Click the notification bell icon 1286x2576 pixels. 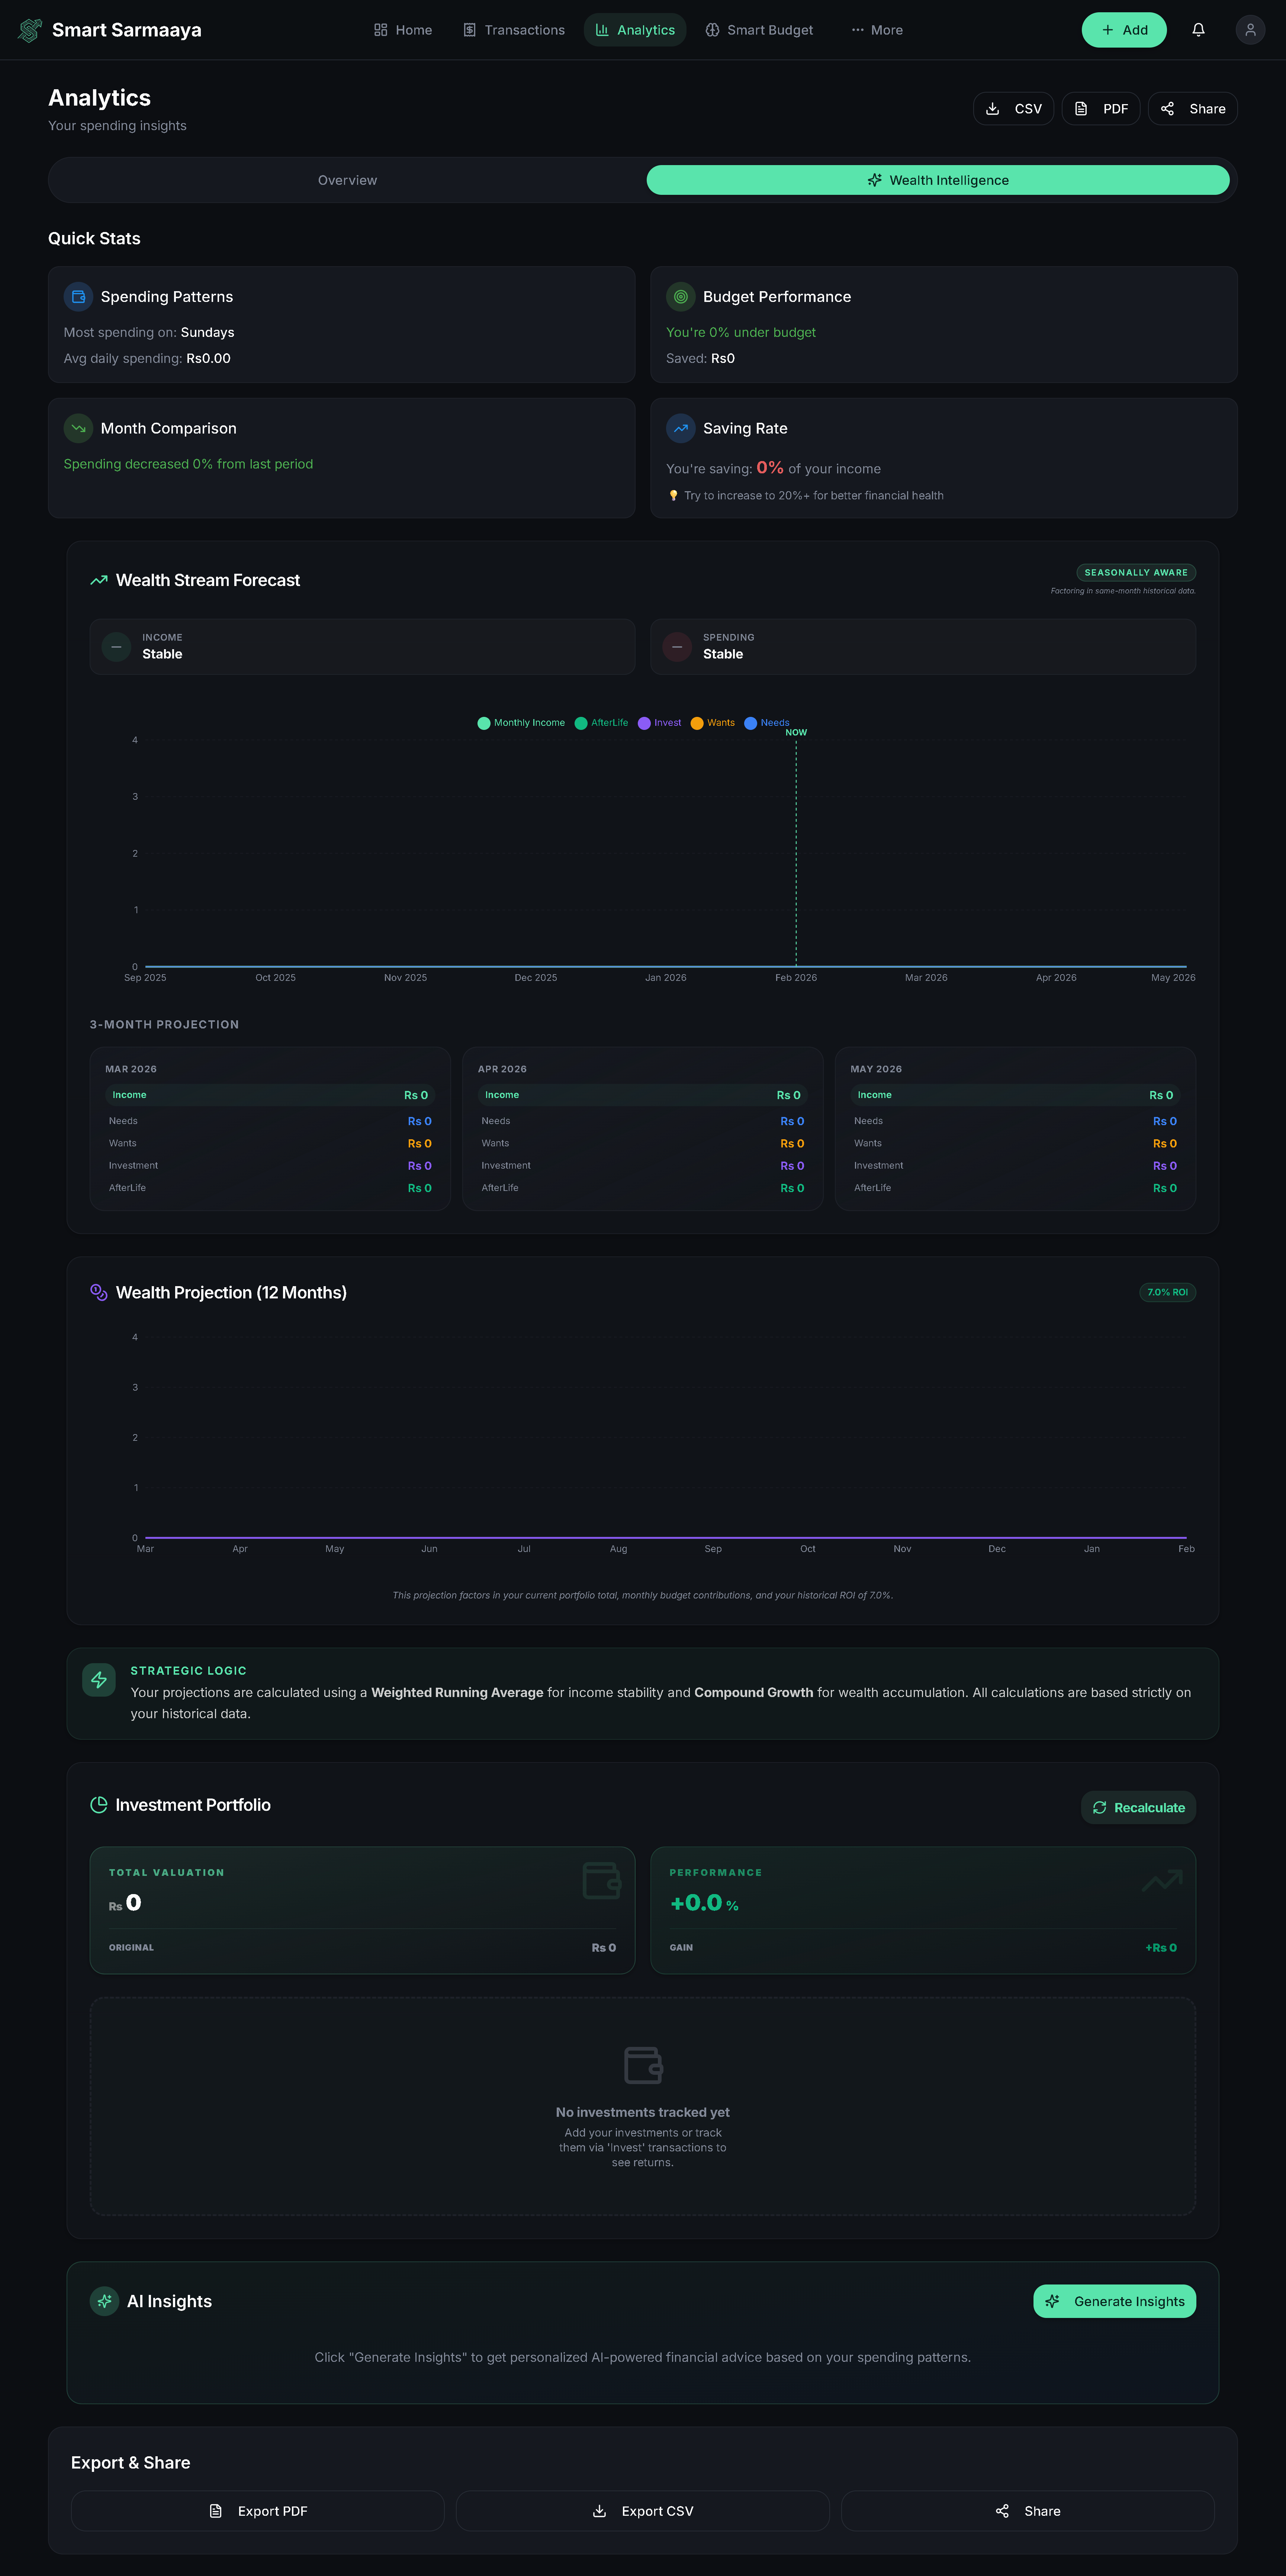point(1198,30)
